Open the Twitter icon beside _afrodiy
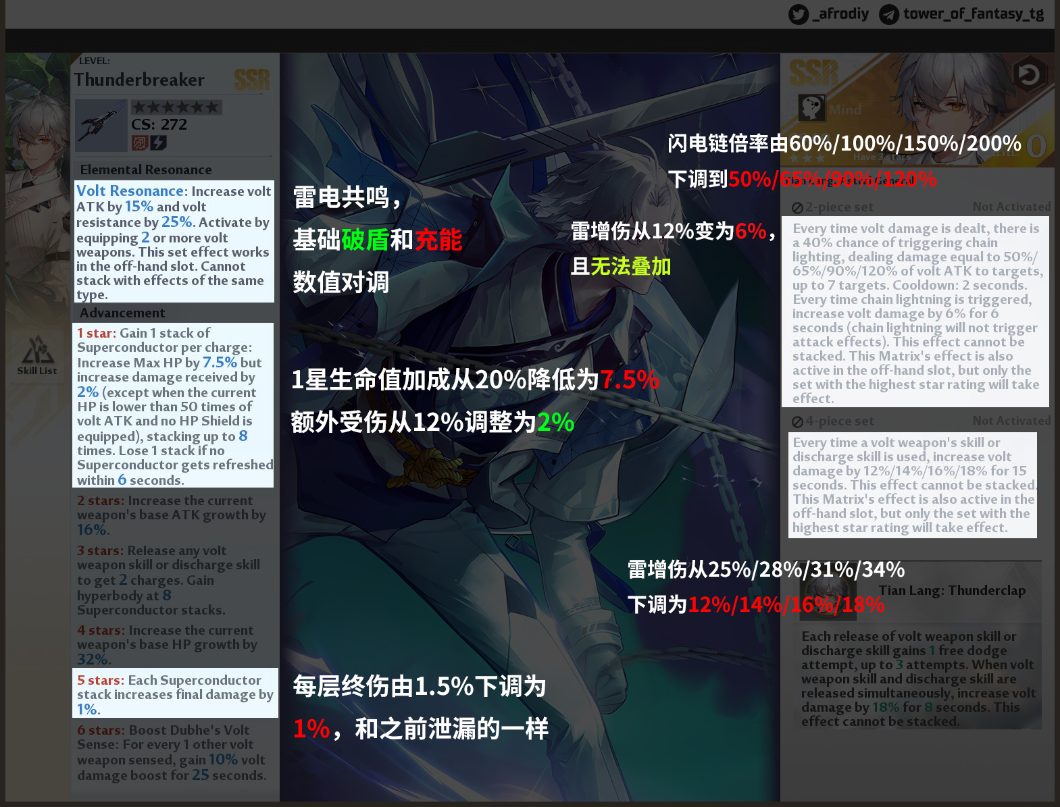The width and height of the screenshot is (1060, 807). tap(799, 14)
